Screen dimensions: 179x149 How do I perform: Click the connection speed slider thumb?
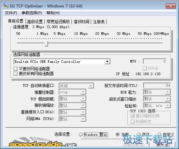46,44
